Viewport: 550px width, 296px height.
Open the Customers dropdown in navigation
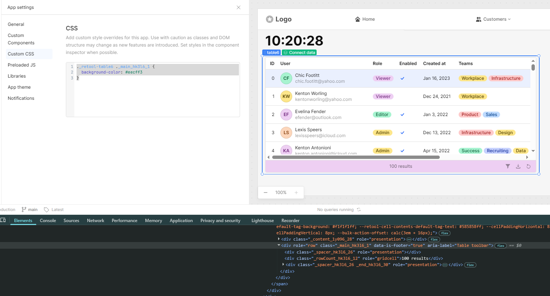[x=493, y=19]
